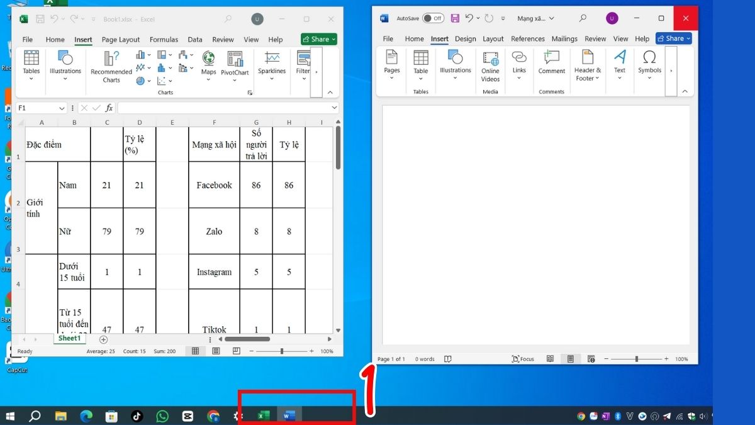The height and width of the screenshot is (425, 755).
Task: Expand Excel formula bar
Action: tap(333, 108)
